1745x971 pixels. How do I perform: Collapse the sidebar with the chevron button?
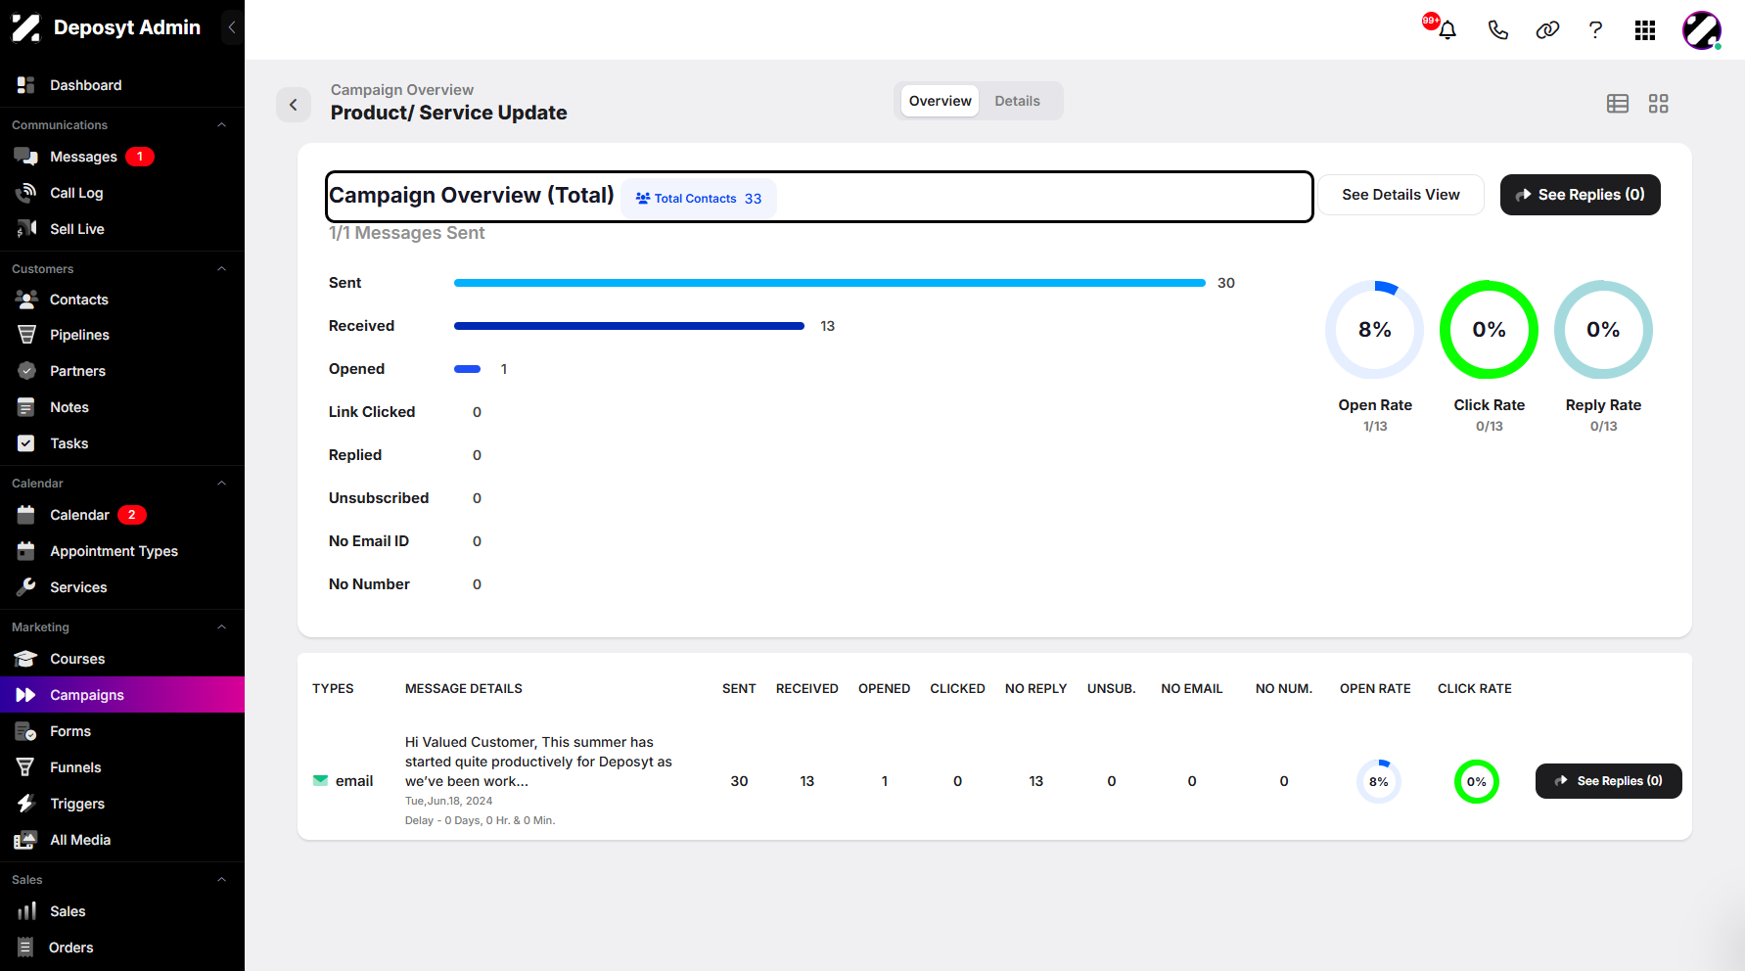(232, 27)
